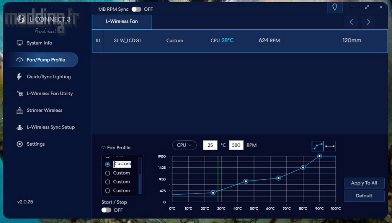This screenshot has height=223, width=392.
Task: Click the editable Custom profile name field
Action: [x=122, y=164]
